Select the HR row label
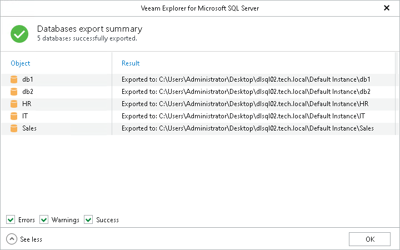 [27, 104]
